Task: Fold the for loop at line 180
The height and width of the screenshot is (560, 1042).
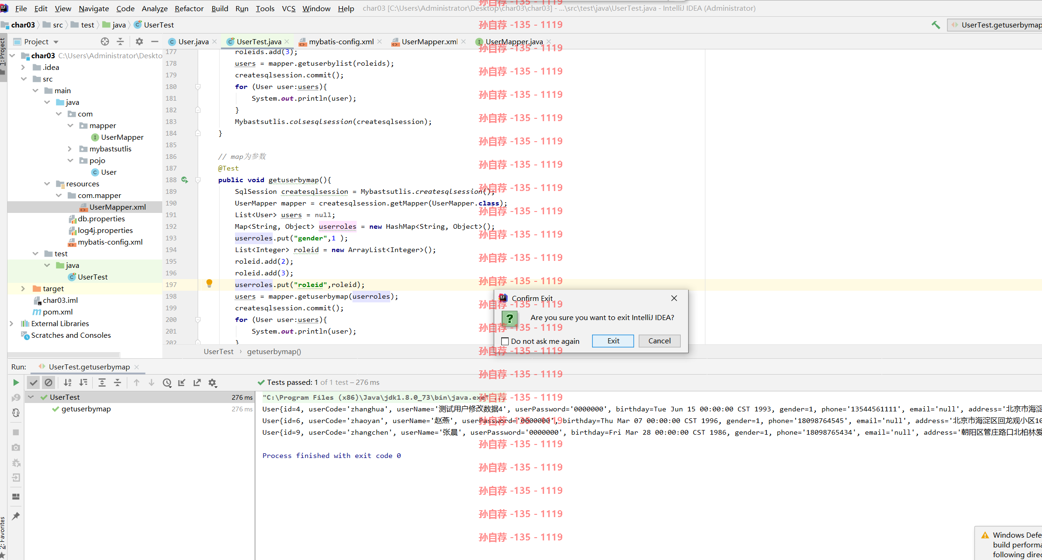Action: click(x=198, y=87)
